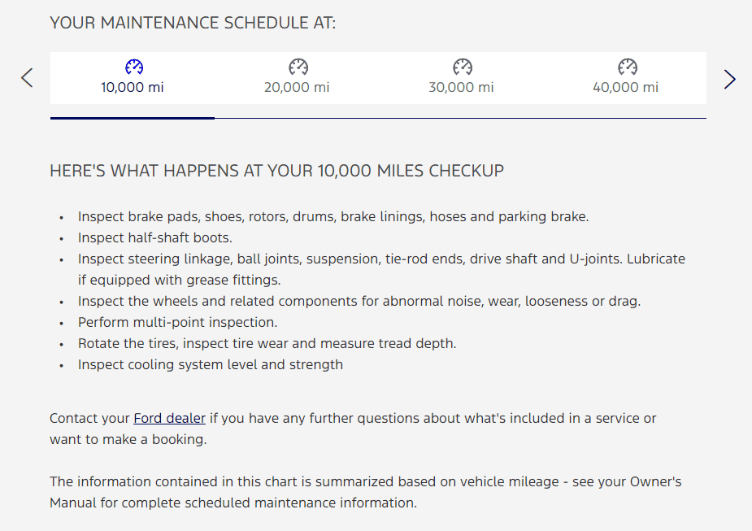Show next mileage intervals with right arrow

pos(729,79)
